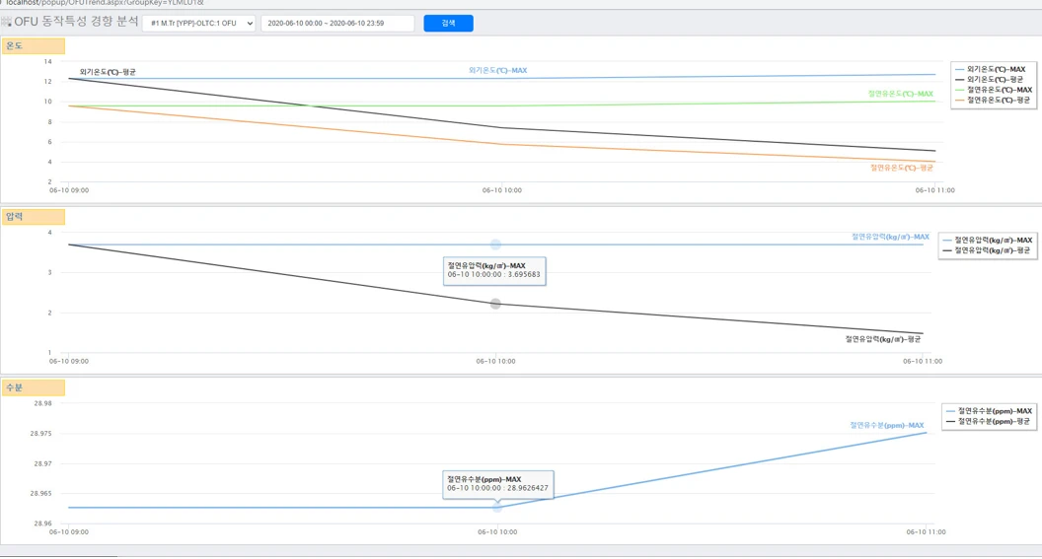The width and height of the screenshot is (1042, 559).
Task: Click the moisture tooltip showing 28.9626427
Action: pos(498,485)
